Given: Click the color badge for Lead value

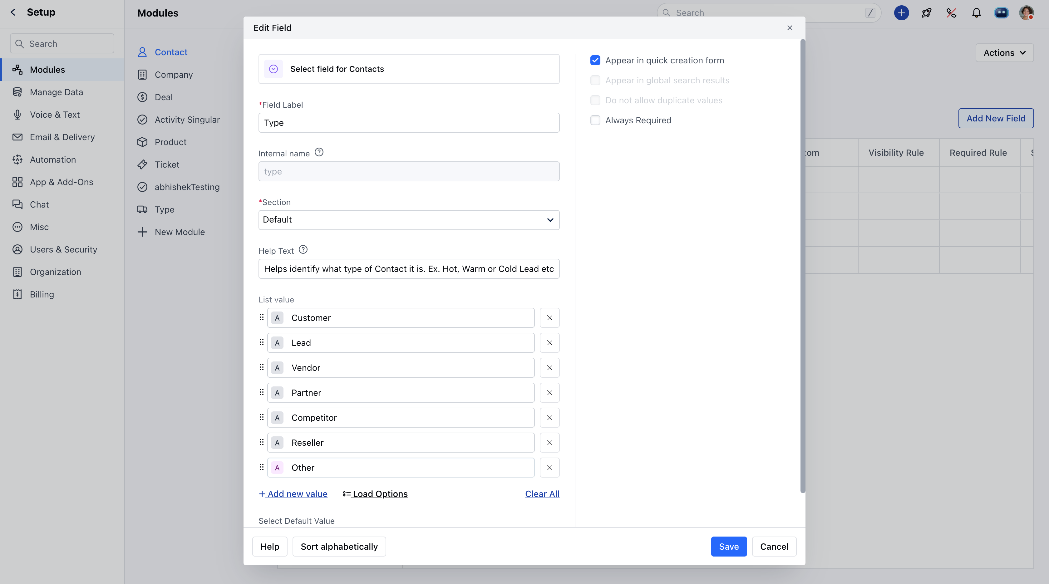Looking at the screenshot, I should point(277,343).
